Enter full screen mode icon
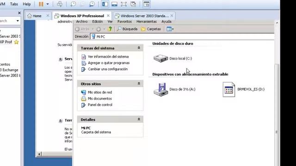 (123, 4)
